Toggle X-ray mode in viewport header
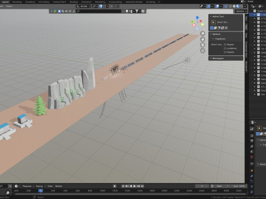This screenshot has width=266, height=199. 226,6
